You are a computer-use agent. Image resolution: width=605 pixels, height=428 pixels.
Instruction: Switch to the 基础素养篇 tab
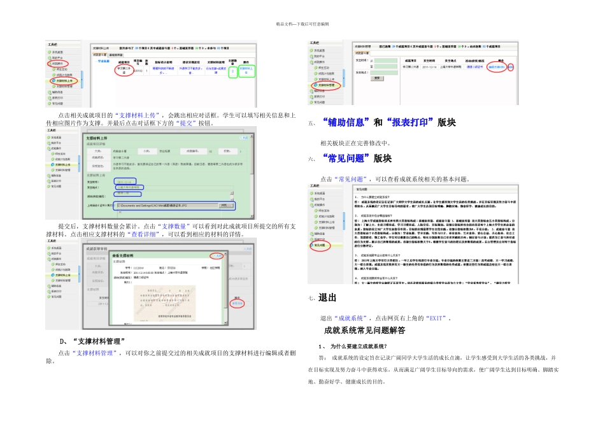(116, 55)
